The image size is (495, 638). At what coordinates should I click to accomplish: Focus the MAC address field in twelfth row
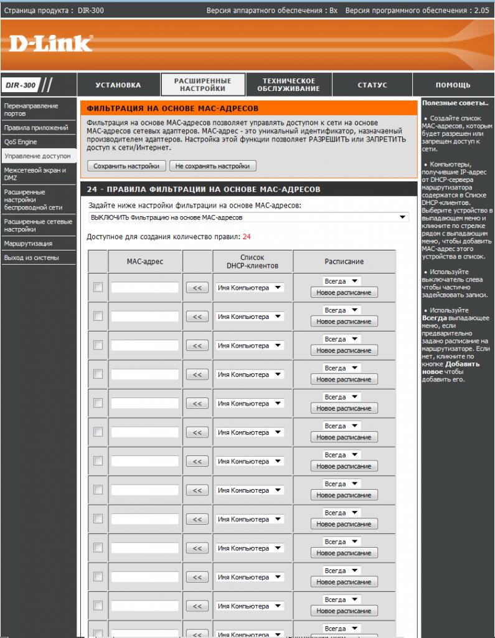[145, 606]
